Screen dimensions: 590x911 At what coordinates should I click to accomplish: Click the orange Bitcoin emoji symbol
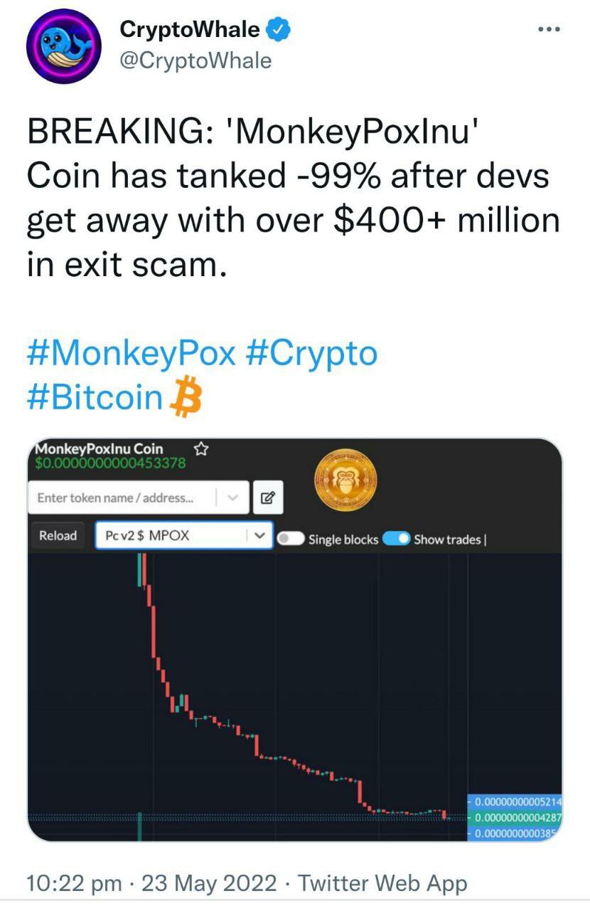186,396
